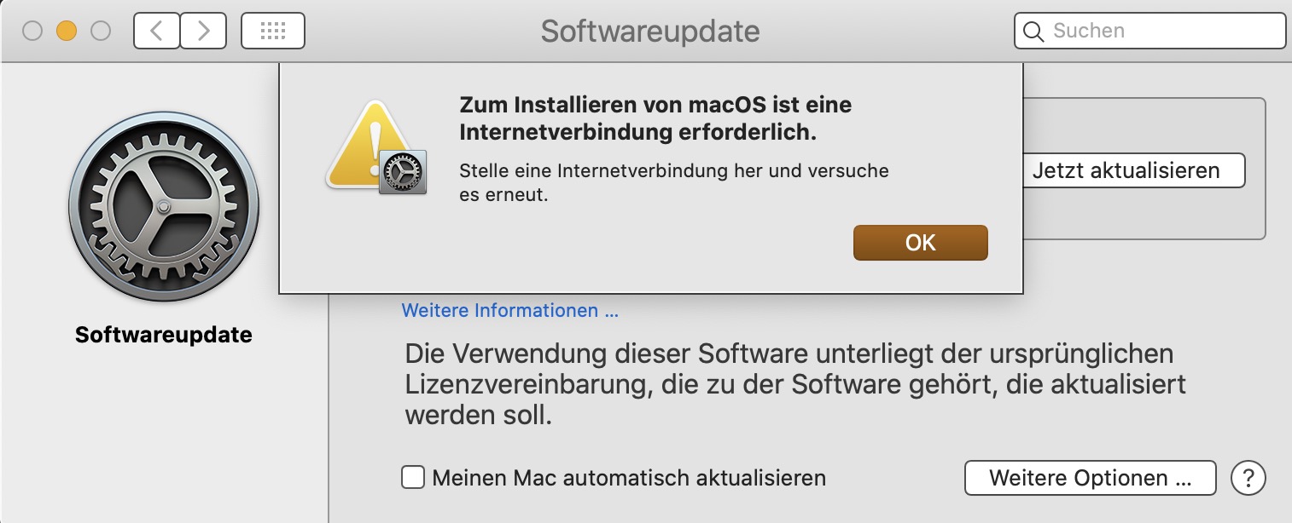The width and height of the screenshot is (1292, 523).
Task: Close the Softwareupdate window
Action: (32, 32)
